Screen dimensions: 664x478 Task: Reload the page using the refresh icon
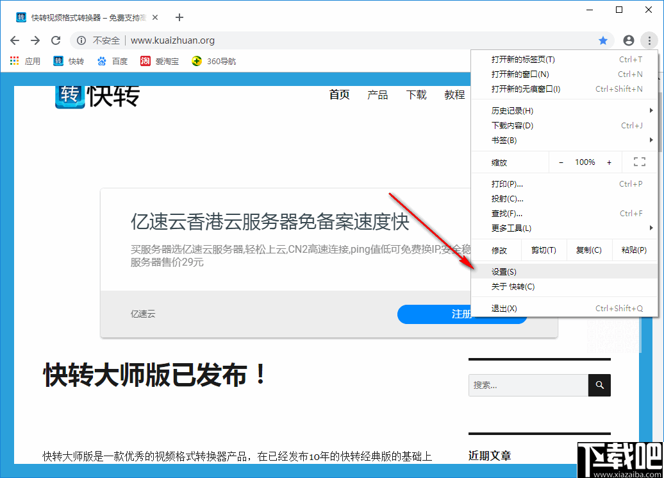pos(56,40)
